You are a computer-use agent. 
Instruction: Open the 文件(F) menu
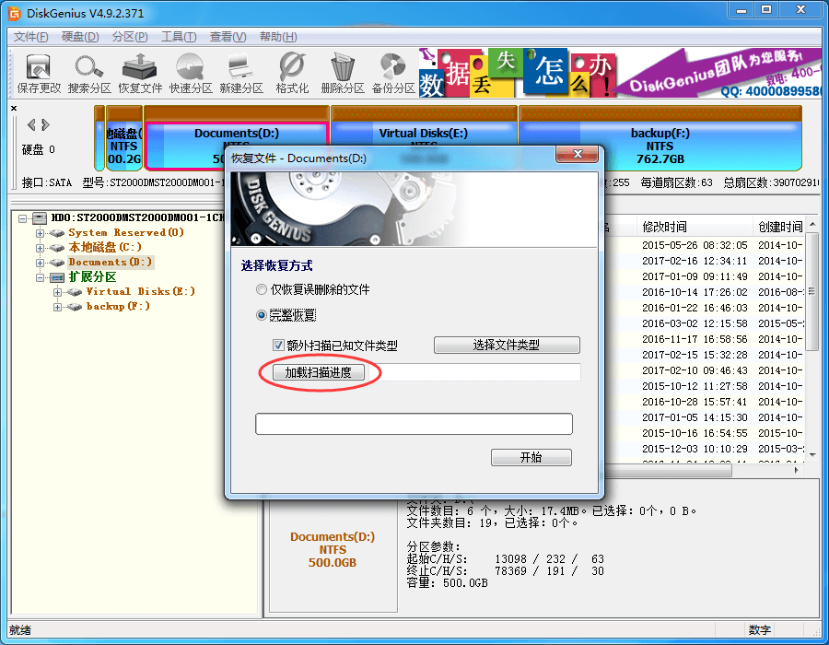click(x=30, y=37)
